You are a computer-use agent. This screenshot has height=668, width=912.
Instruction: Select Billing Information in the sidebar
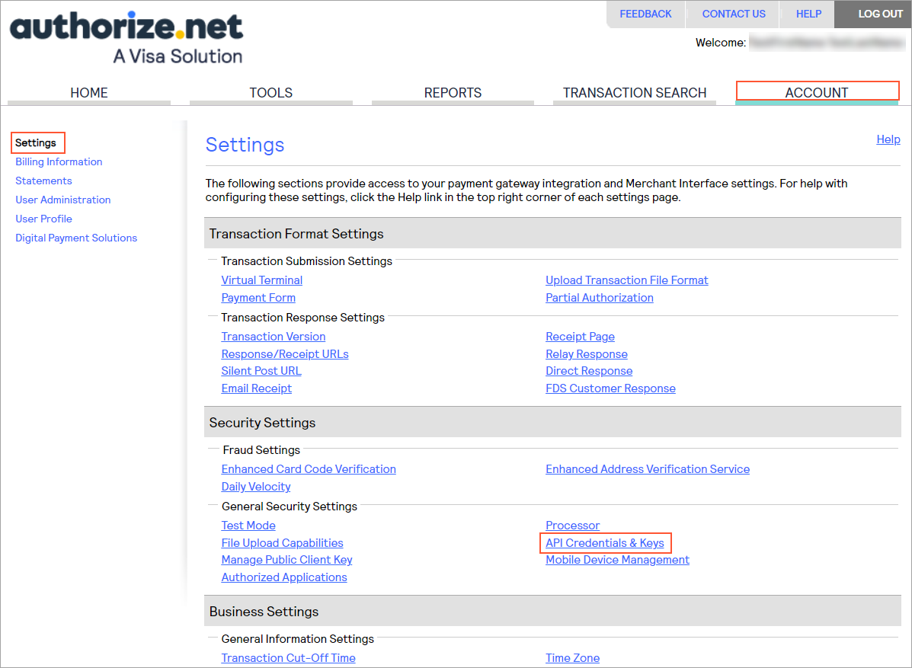[x=59, y=161]
